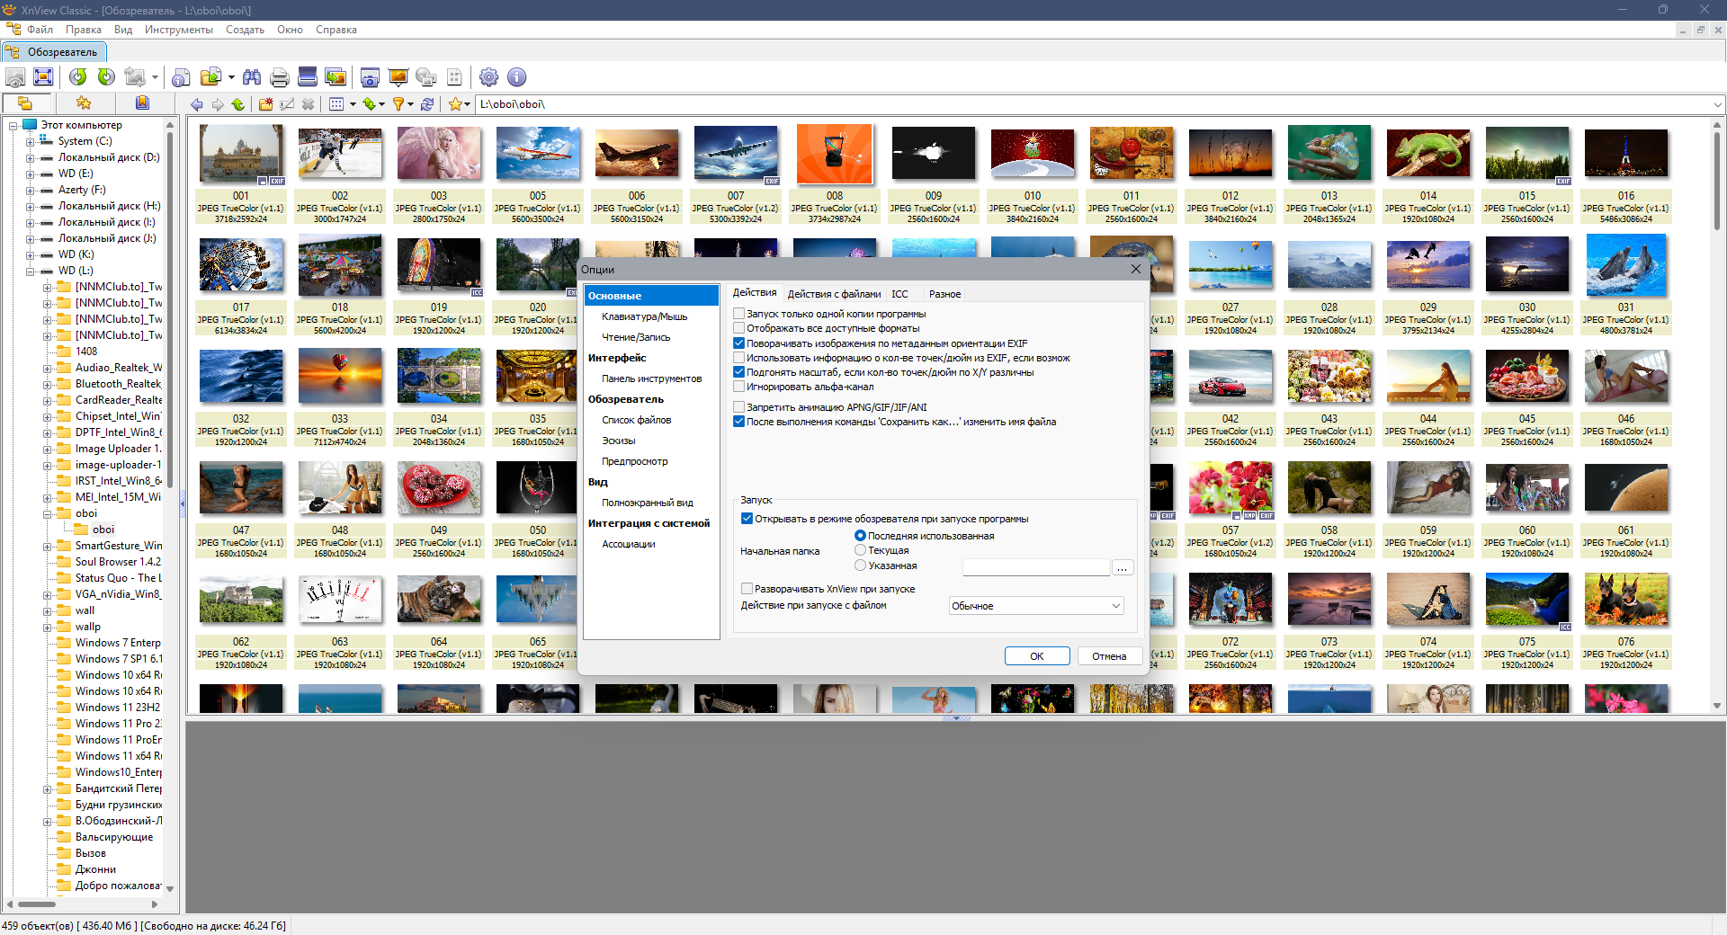Switch to 'Действия с файлами' tab
Screen dimensions: 1727x935
click(834, 294)
